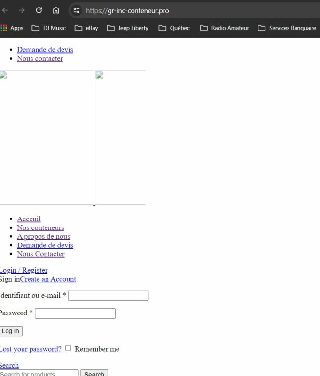Click the Log in button
The height and width of the screenshot is (376, 320).
[x=11, y=331]
